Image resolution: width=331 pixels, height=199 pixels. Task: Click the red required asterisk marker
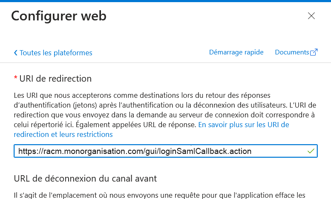coord(15,77)
